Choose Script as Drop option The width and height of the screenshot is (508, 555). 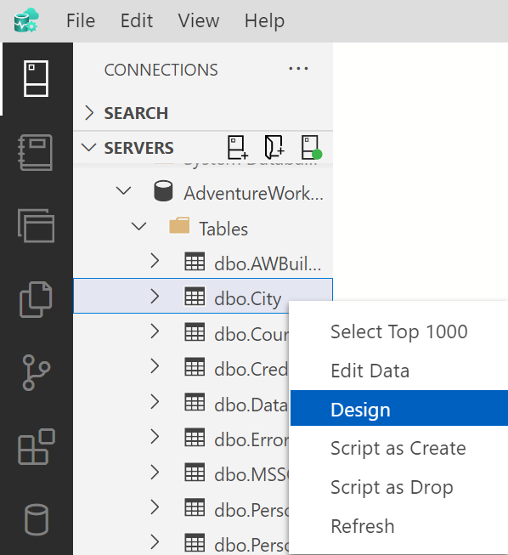click(399, 487)
